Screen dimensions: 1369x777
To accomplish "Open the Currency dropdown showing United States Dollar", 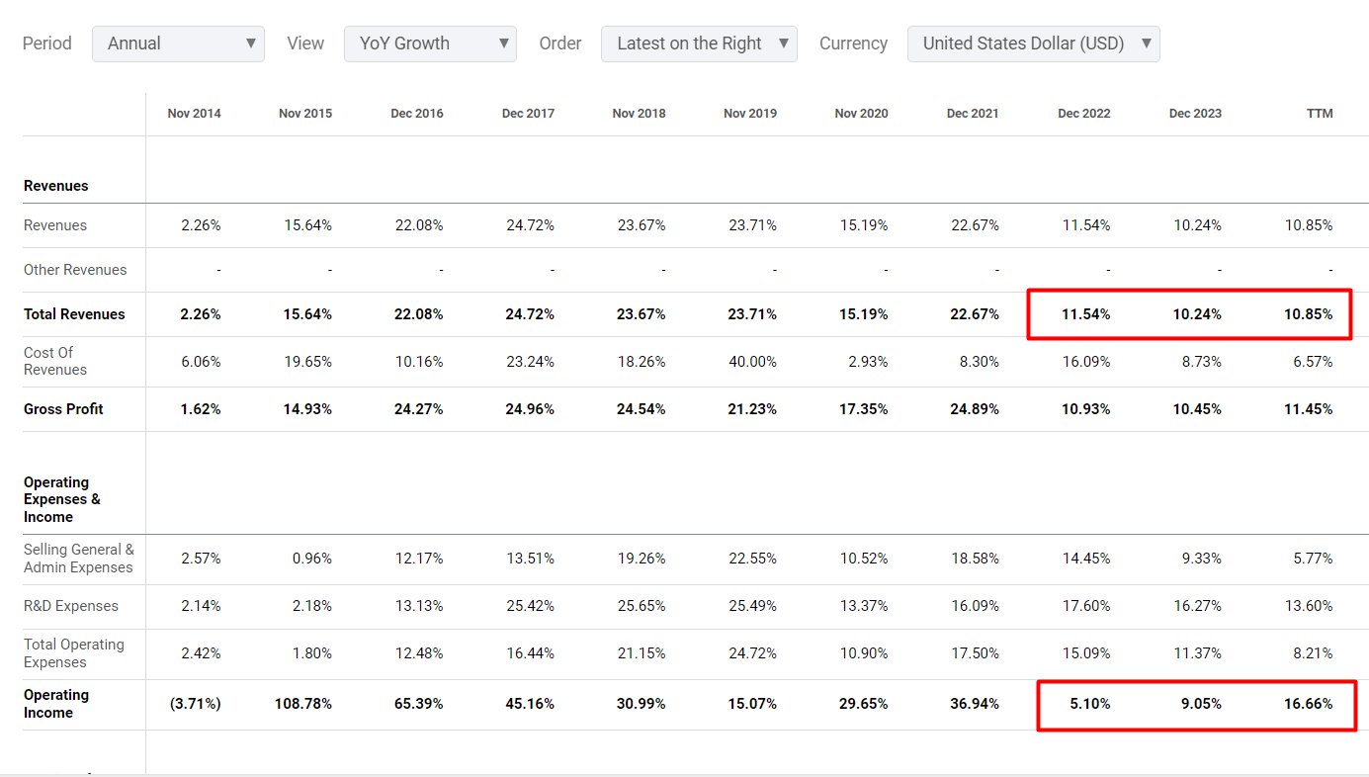I will point(1033,43).
